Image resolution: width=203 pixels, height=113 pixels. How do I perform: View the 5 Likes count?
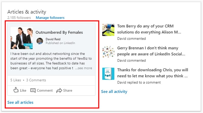(x=15, y=80)
